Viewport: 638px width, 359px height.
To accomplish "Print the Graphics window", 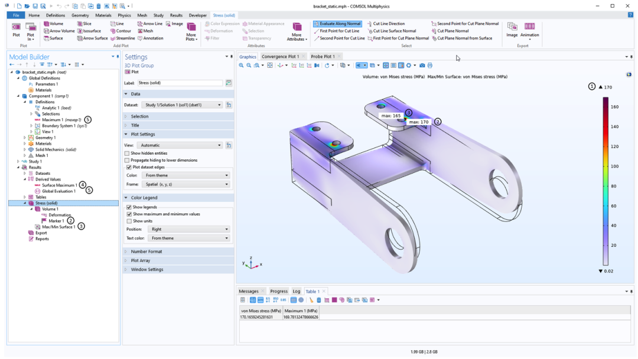I will tap(429, 66).
